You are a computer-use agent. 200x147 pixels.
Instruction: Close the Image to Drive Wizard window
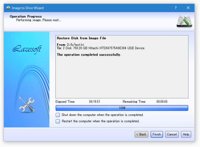point(188,8)
